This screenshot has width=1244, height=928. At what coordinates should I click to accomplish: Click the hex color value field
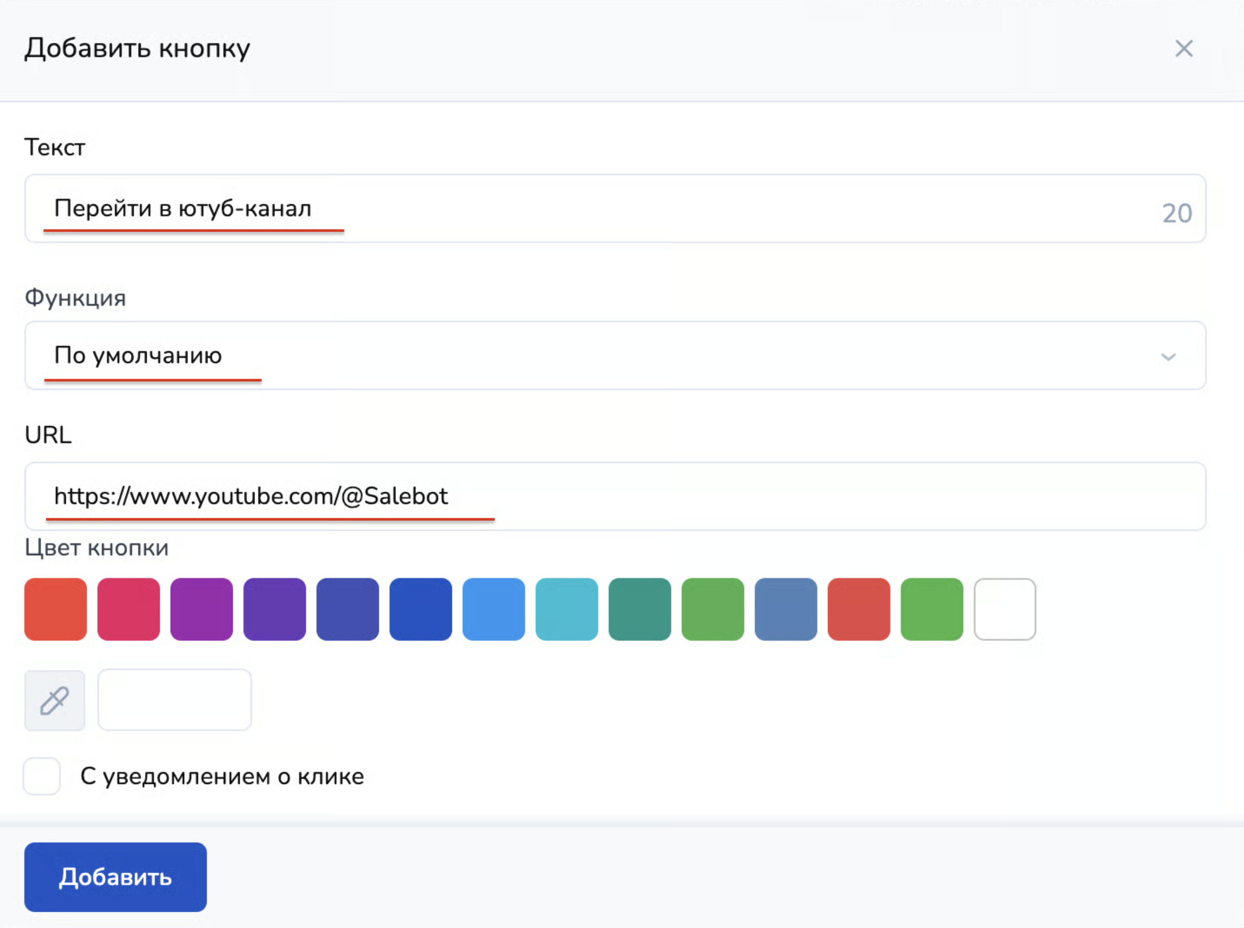pyautogui.click(x=175, y=700)
